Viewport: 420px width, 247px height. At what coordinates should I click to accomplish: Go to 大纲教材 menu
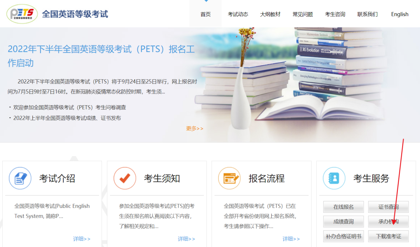tap(270, 14)
